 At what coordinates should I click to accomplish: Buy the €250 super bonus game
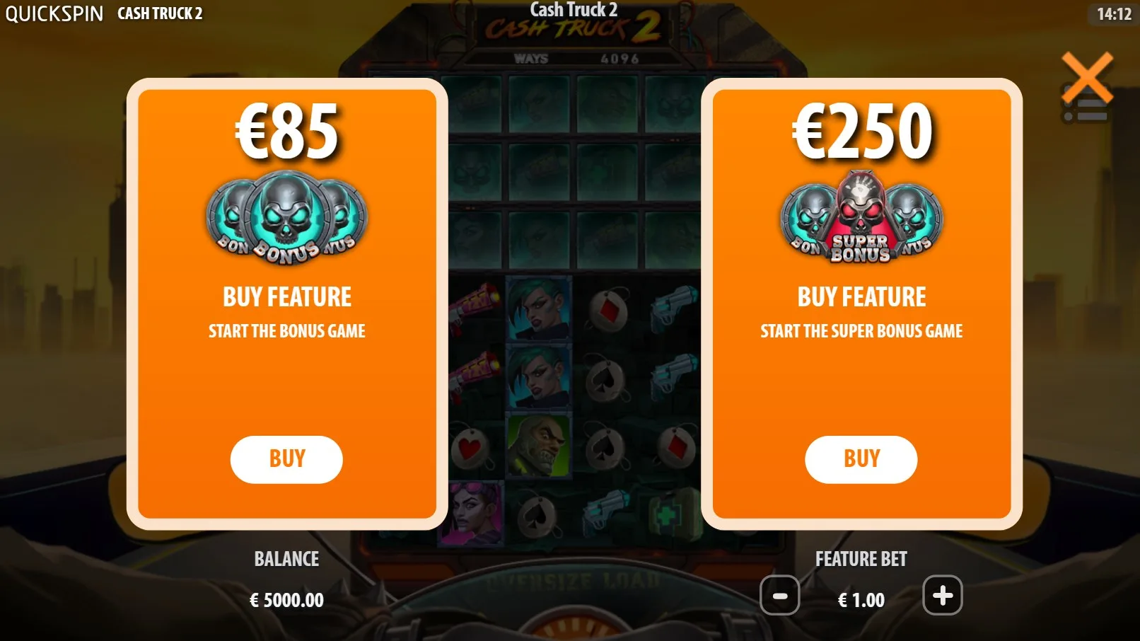click(x=861, y=459)
